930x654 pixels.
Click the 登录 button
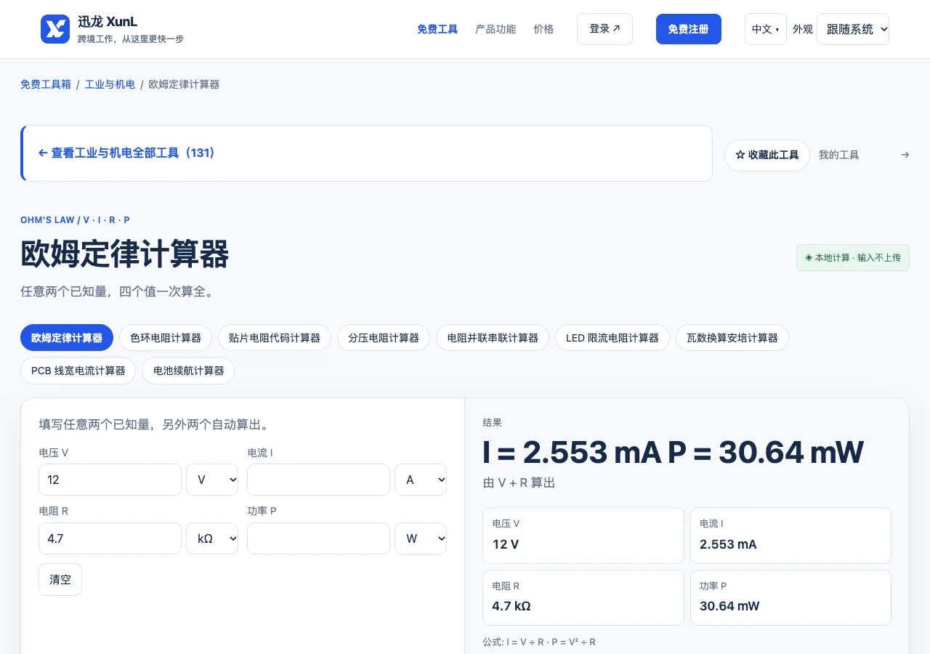(604, 29)
